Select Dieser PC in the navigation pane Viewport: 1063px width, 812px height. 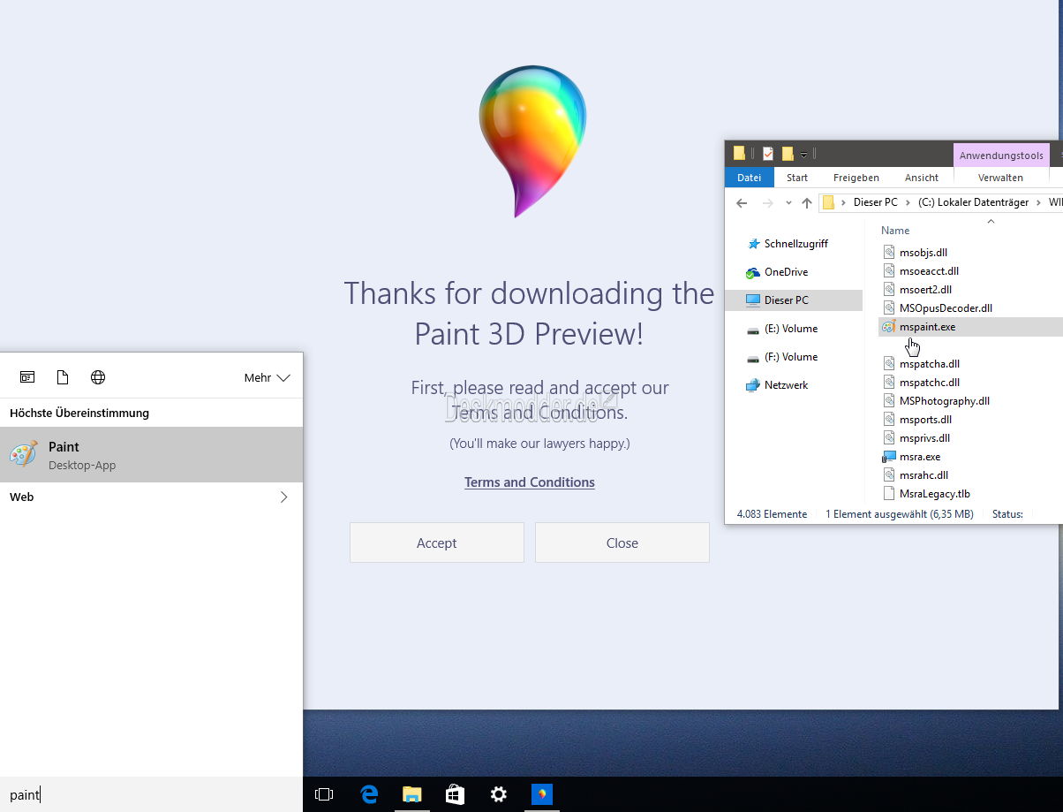point(794,300)
